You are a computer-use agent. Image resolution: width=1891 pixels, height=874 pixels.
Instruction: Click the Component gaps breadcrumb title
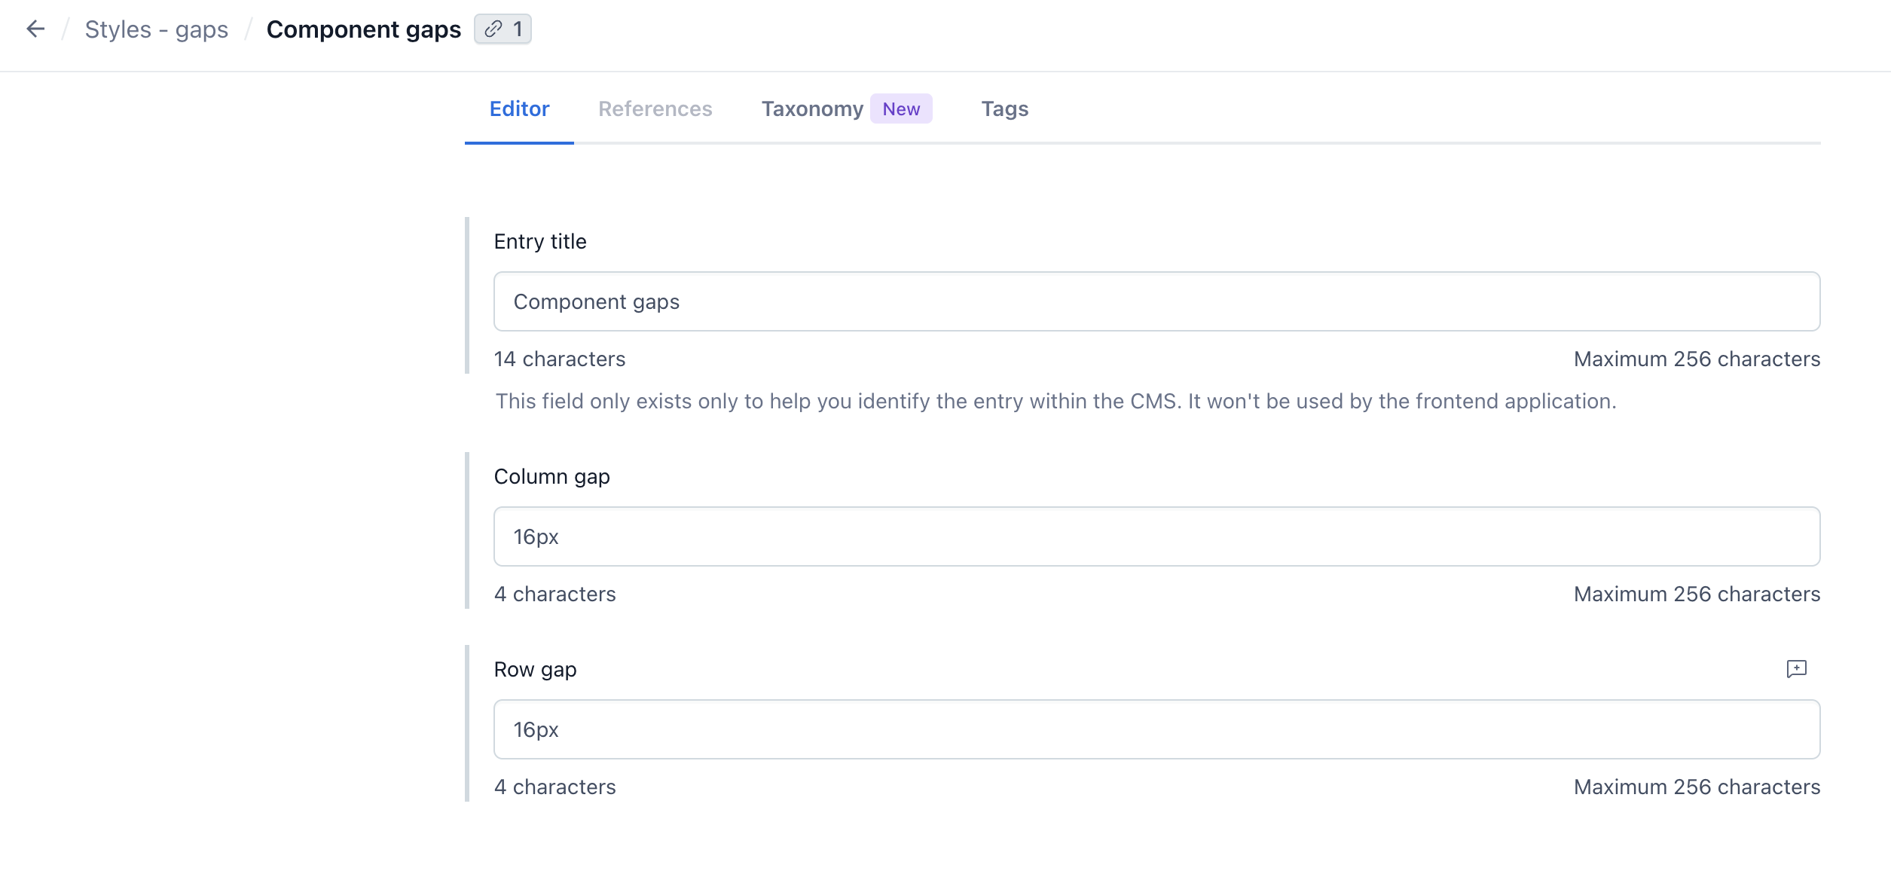tap(364, 29)
